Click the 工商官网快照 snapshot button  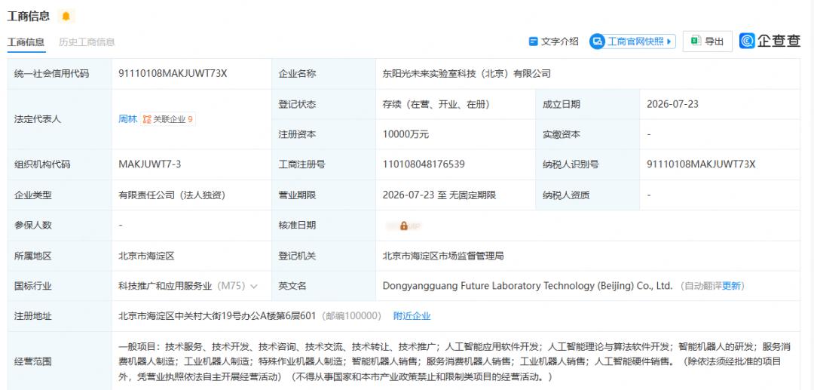pyautogui.click(x=632, y=41)
